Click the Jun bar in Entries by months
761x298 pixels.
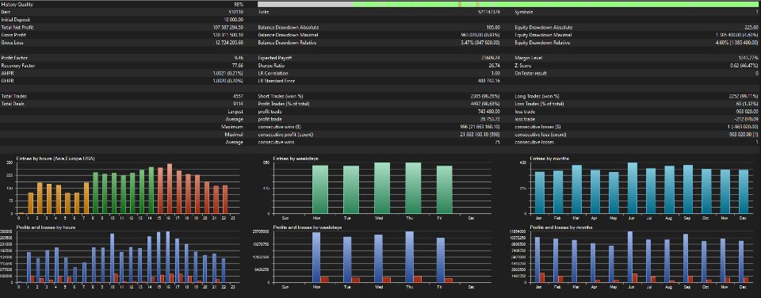pos(632,189)
